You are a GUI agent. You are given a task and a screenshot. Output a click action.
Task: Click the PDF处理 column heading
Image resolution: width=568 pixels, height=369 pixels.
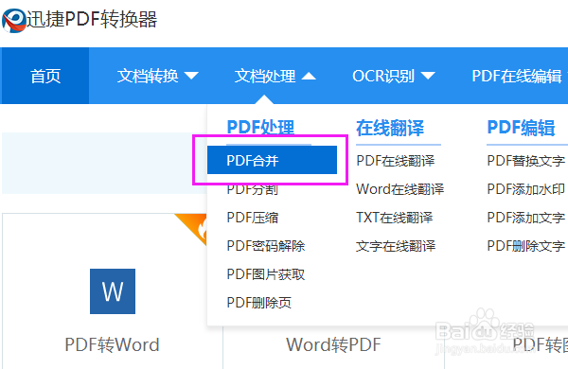pyautogui.click(x=260, y=128)
